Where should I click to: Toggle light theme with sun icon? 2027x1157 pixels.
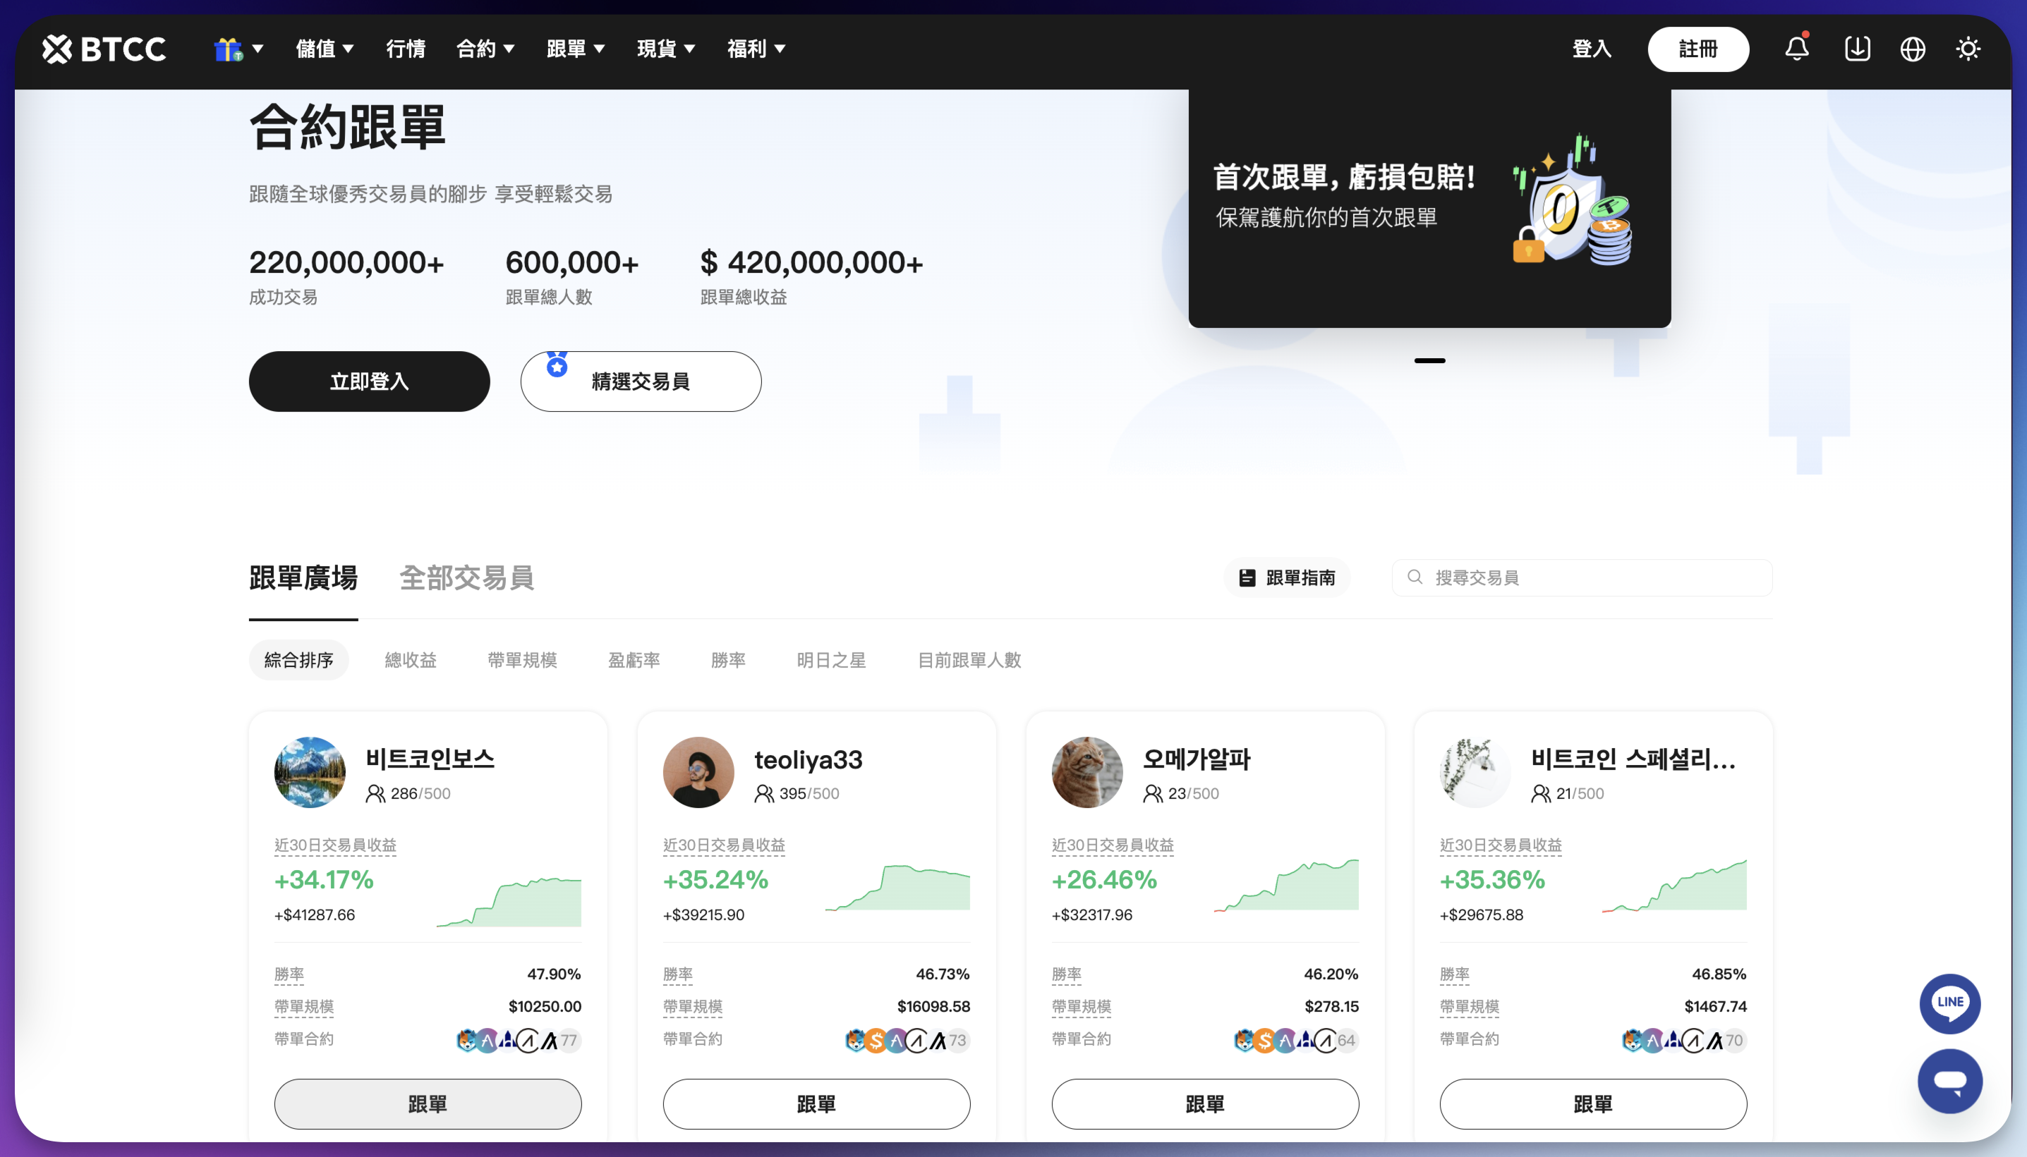tap(1968, 49)
